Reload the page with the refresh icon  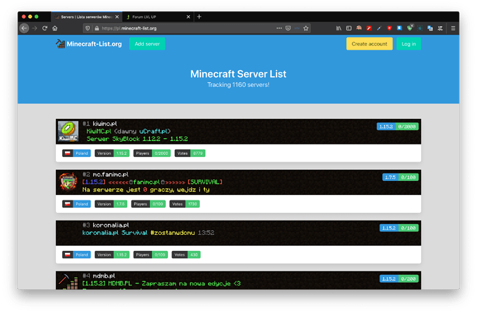[x=45, y=28]
